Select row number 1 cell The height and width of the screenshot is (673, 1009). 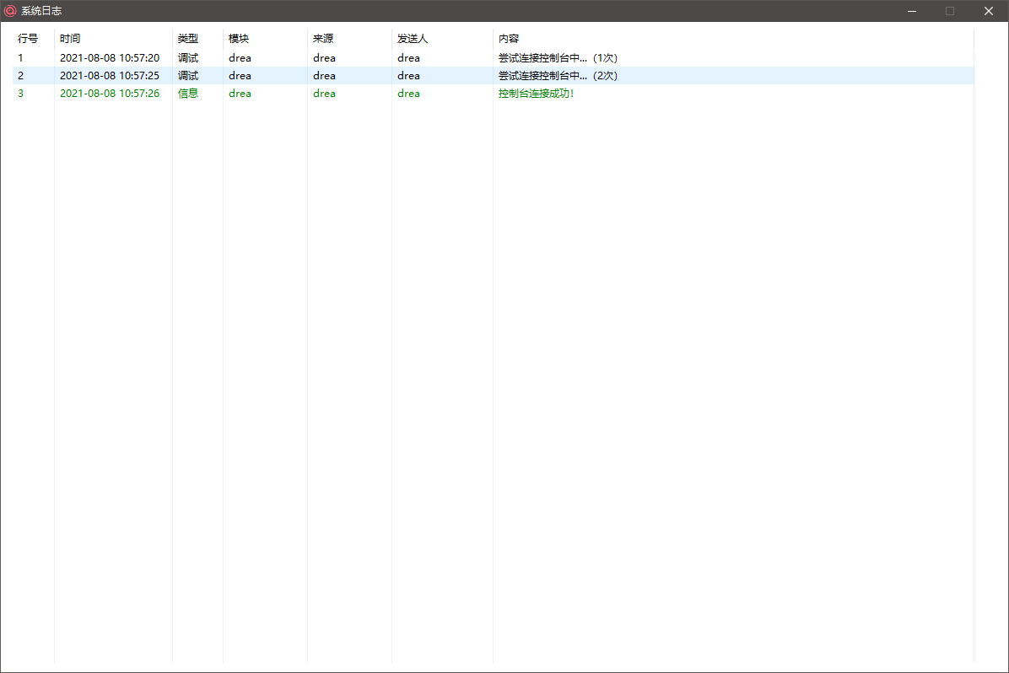tap(21, 58)
